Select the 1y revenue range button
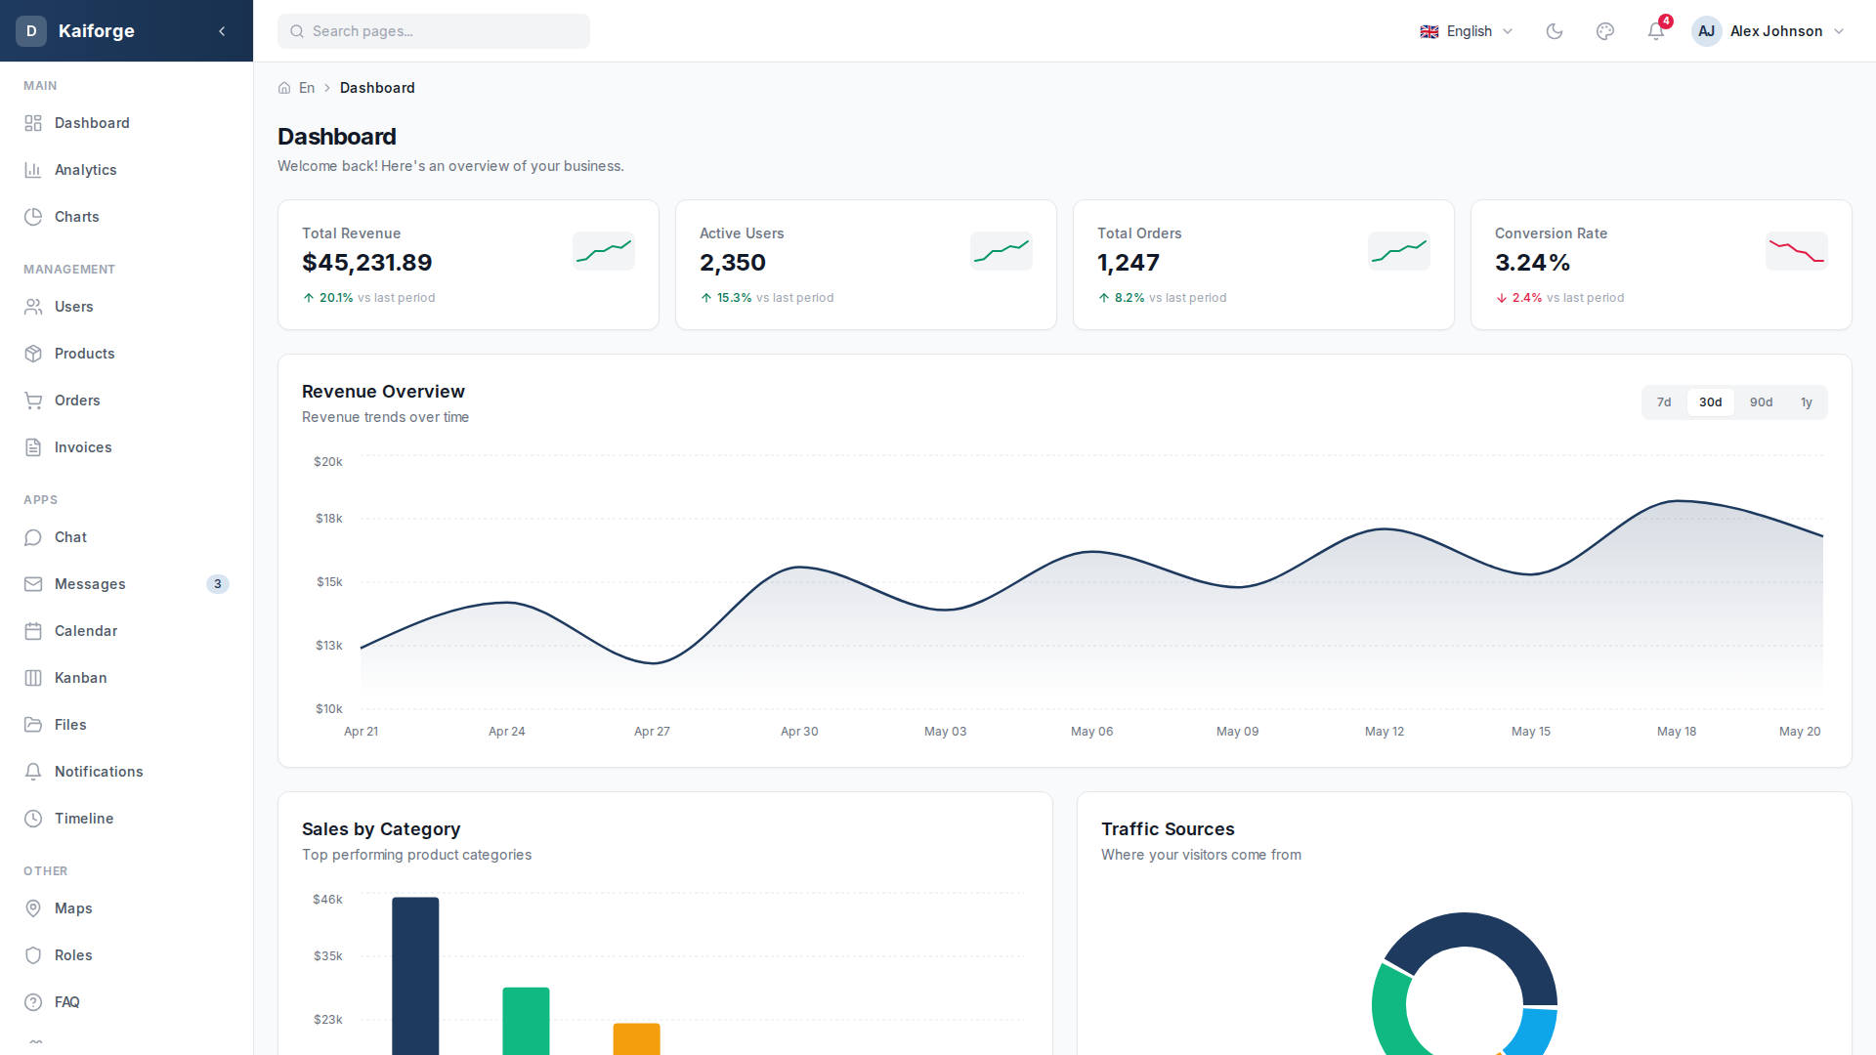 pos(1806,402)
